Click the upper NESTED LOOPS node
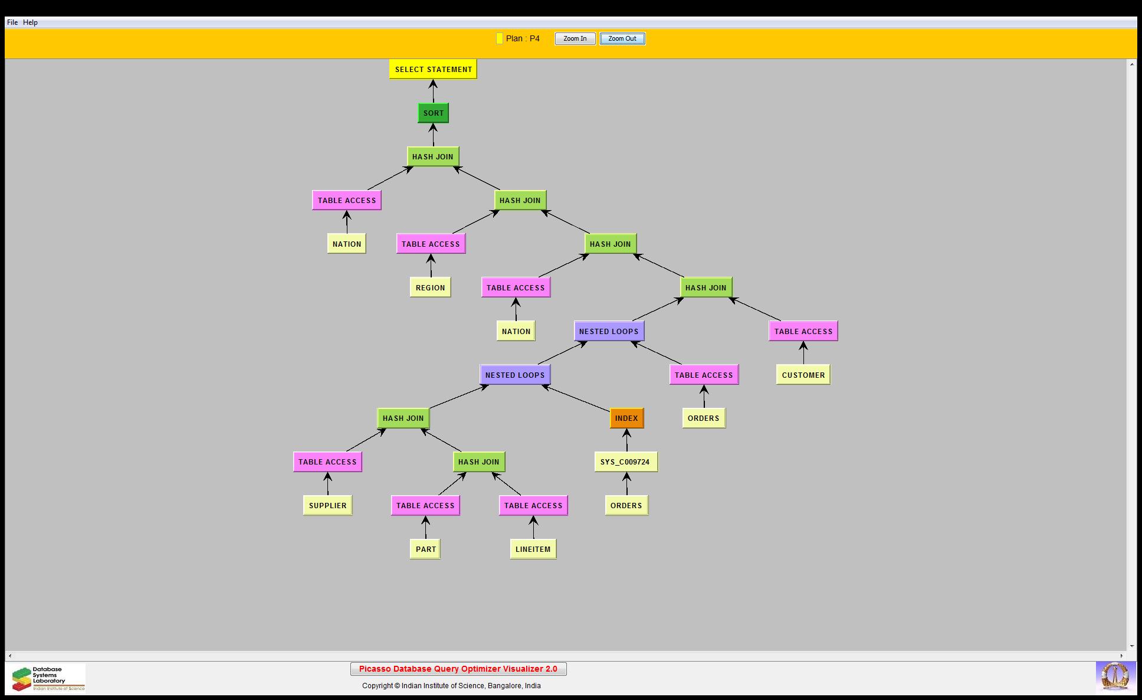The width and height of the screenshot is (1142, 700). (609, 331)
